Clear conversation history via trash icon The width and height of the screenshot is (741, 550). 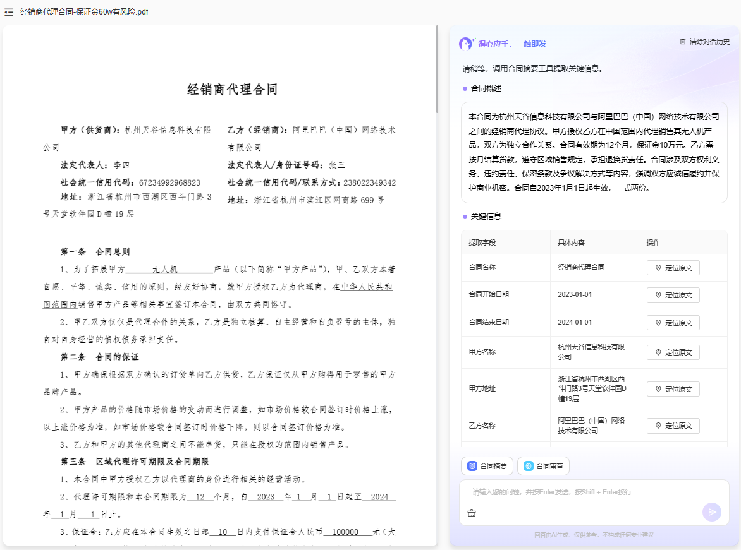tap(682, 42)
